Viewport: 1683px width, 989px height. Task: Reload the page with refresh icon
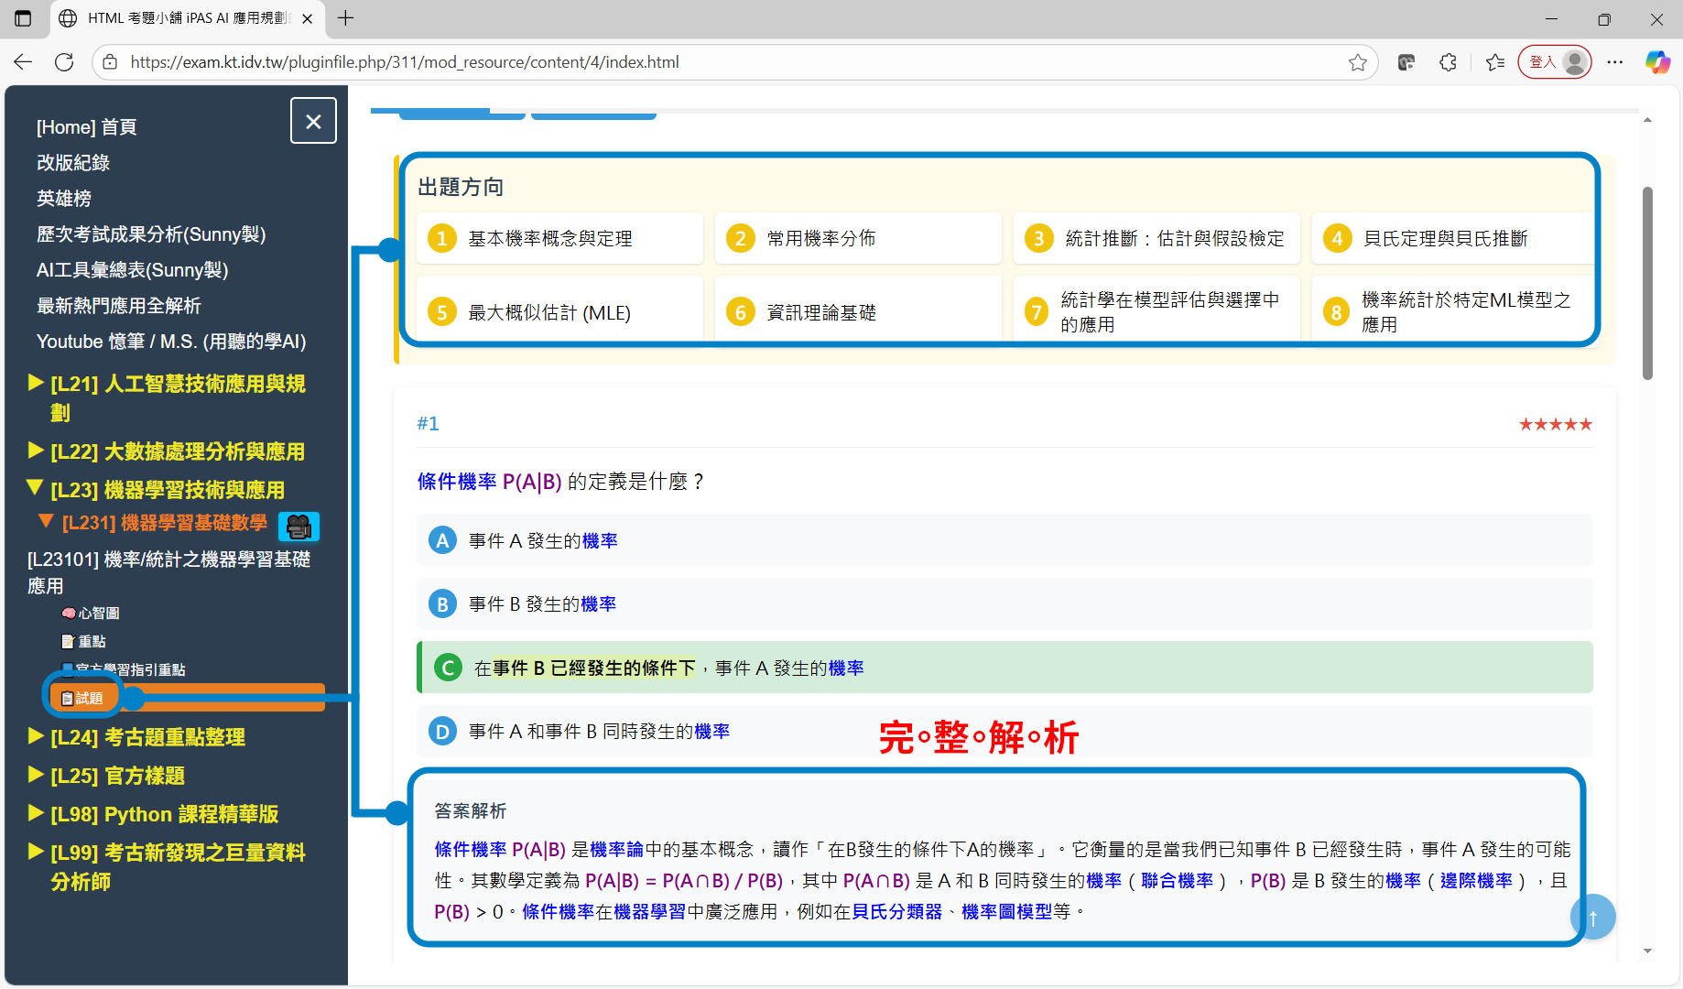tap(64, 61)
